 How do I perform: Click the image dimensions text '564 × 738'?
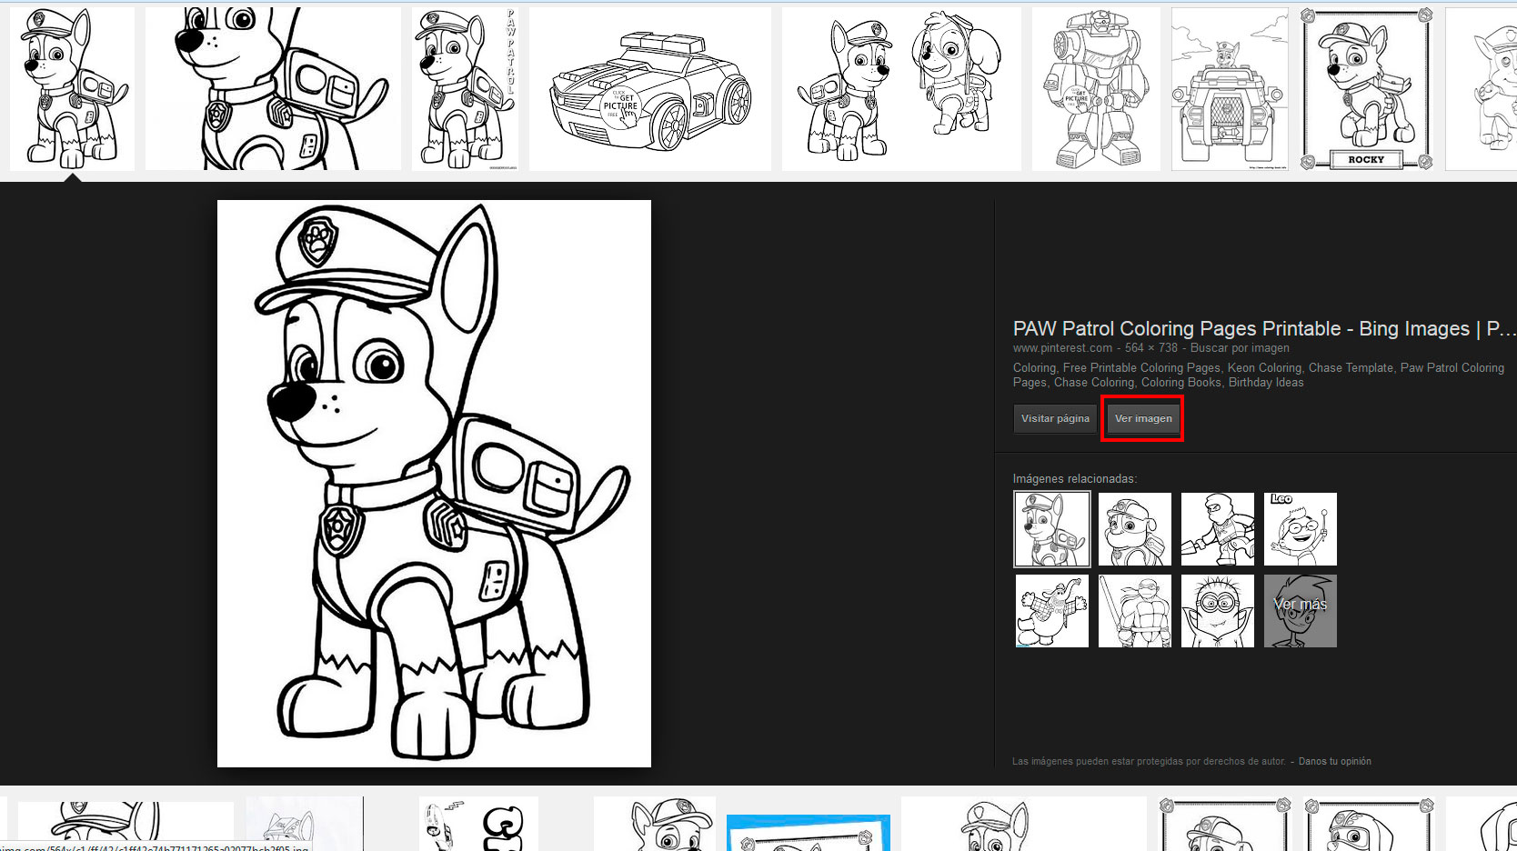pos(1151,348)
